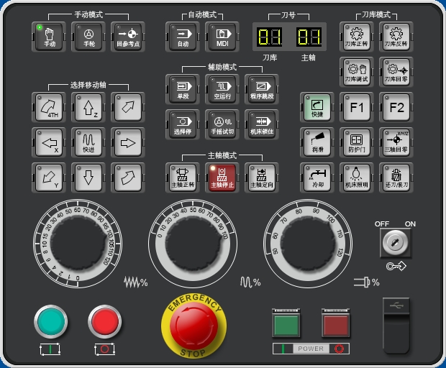
Task: Toggle machine lock (机床锁住) button
Action: tap(262, 125)
